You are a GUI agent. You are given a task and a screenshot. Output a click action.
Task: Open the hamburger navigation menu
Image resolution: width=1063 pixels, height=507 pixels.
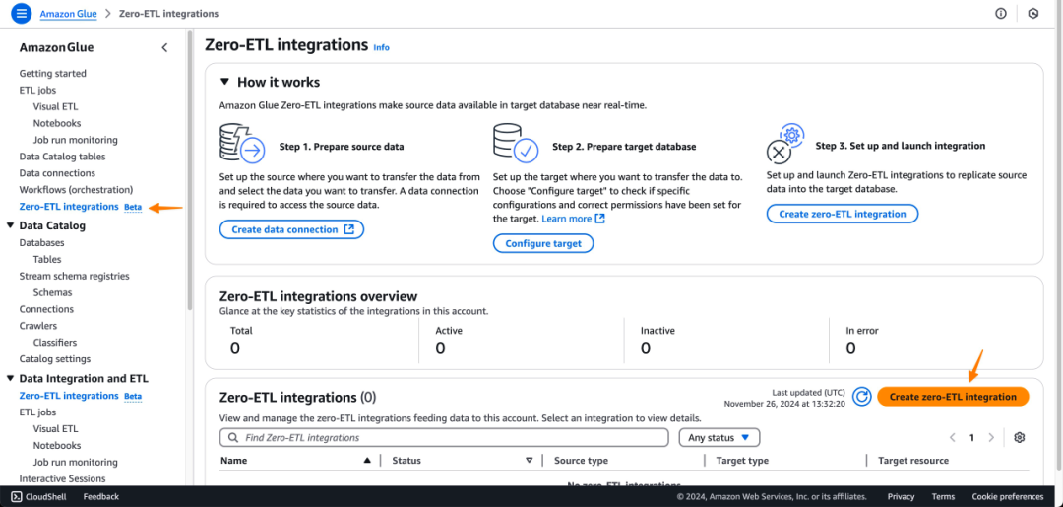21,13
